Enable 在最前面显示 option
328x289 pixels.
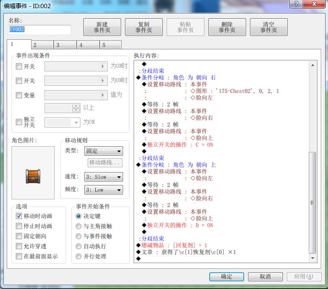pyautogui.click(x=19, y=256)
